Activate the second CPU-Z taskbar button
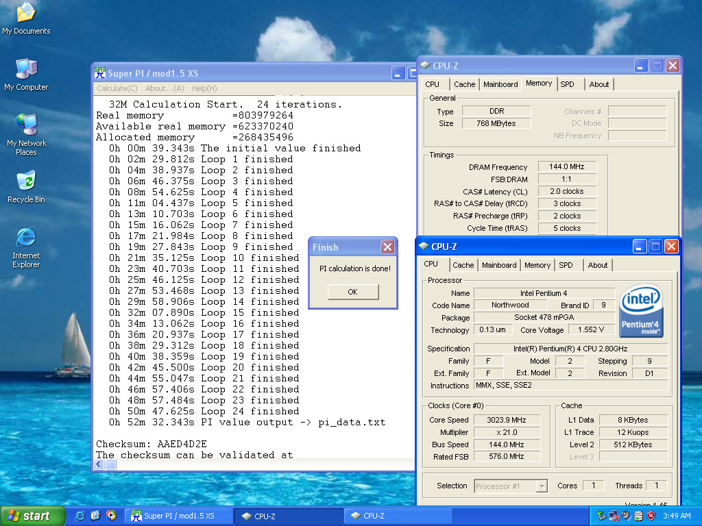 pos(398,516)
